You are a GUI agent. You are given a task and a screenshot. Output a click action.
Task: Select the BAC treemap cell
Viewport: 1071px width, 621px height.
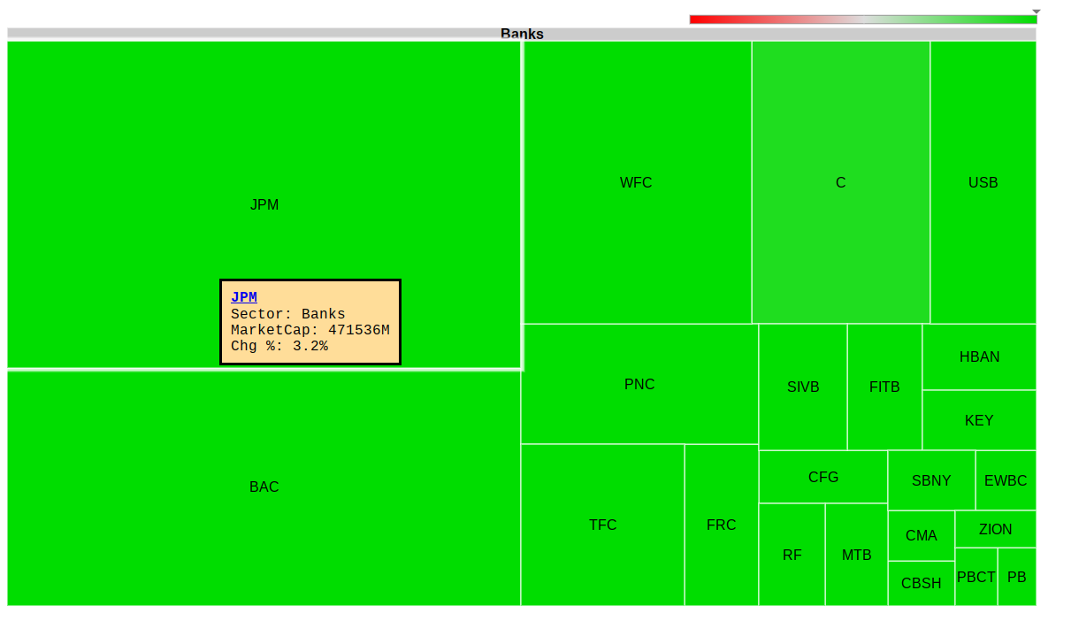(x=264, y=488)
